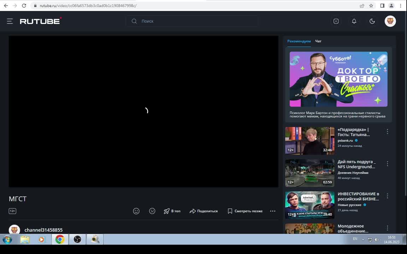Click the Поделиться share button

point(203,211)
